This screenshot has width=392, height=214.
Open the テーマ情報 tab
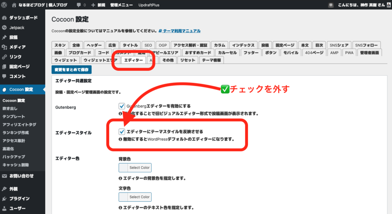point(211,60)
